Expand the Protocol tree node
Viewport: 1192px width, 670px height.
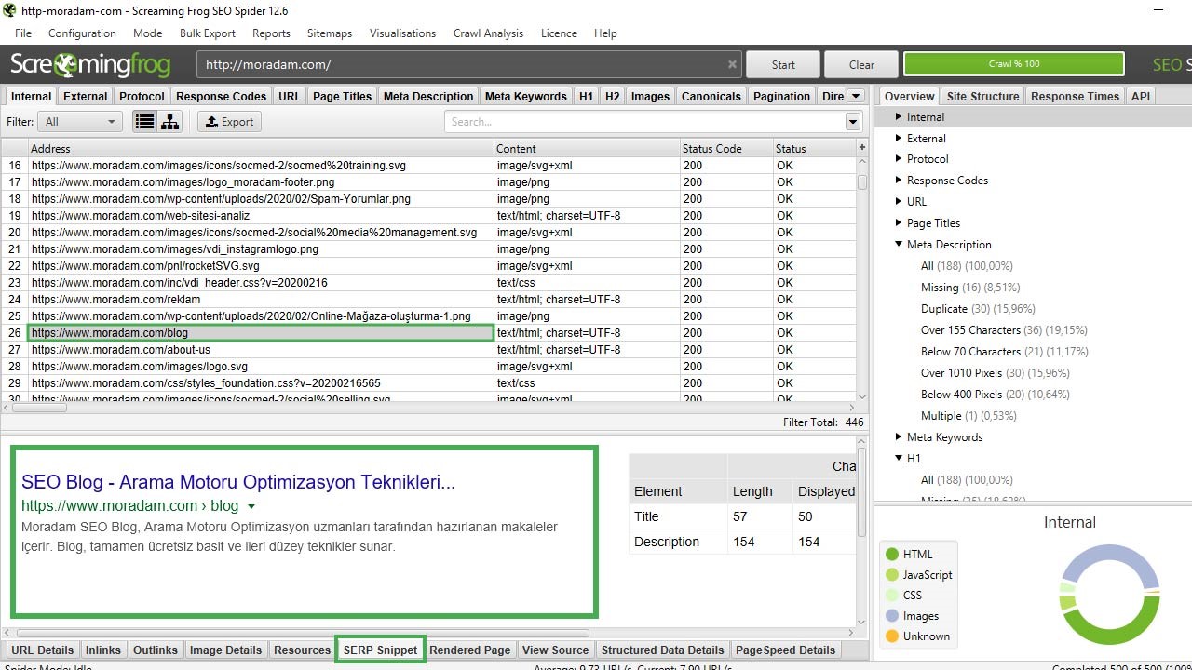[899, 159]
